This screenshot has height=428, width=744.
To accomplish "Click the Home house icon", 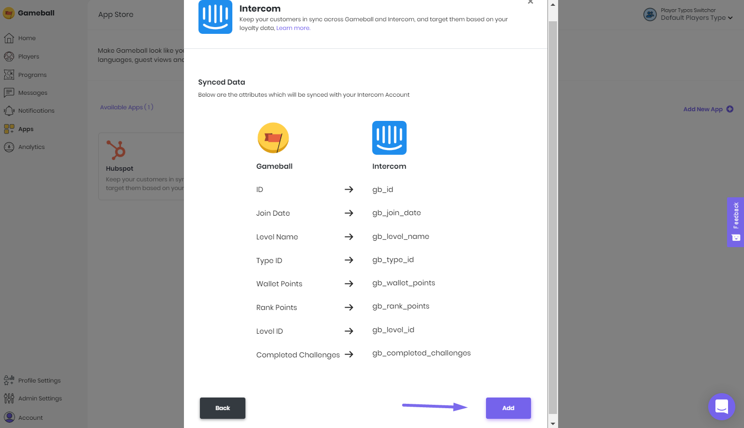I will tap(9, 38).
